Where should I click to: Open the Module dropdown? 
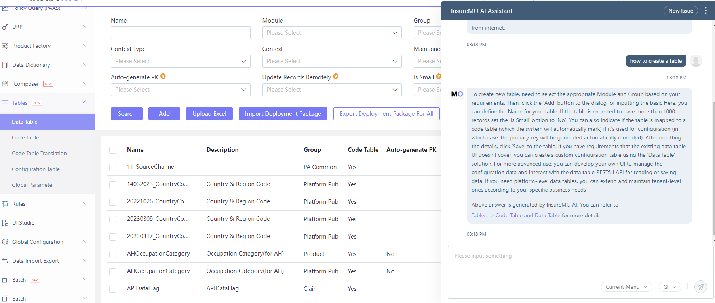point(332,33)
